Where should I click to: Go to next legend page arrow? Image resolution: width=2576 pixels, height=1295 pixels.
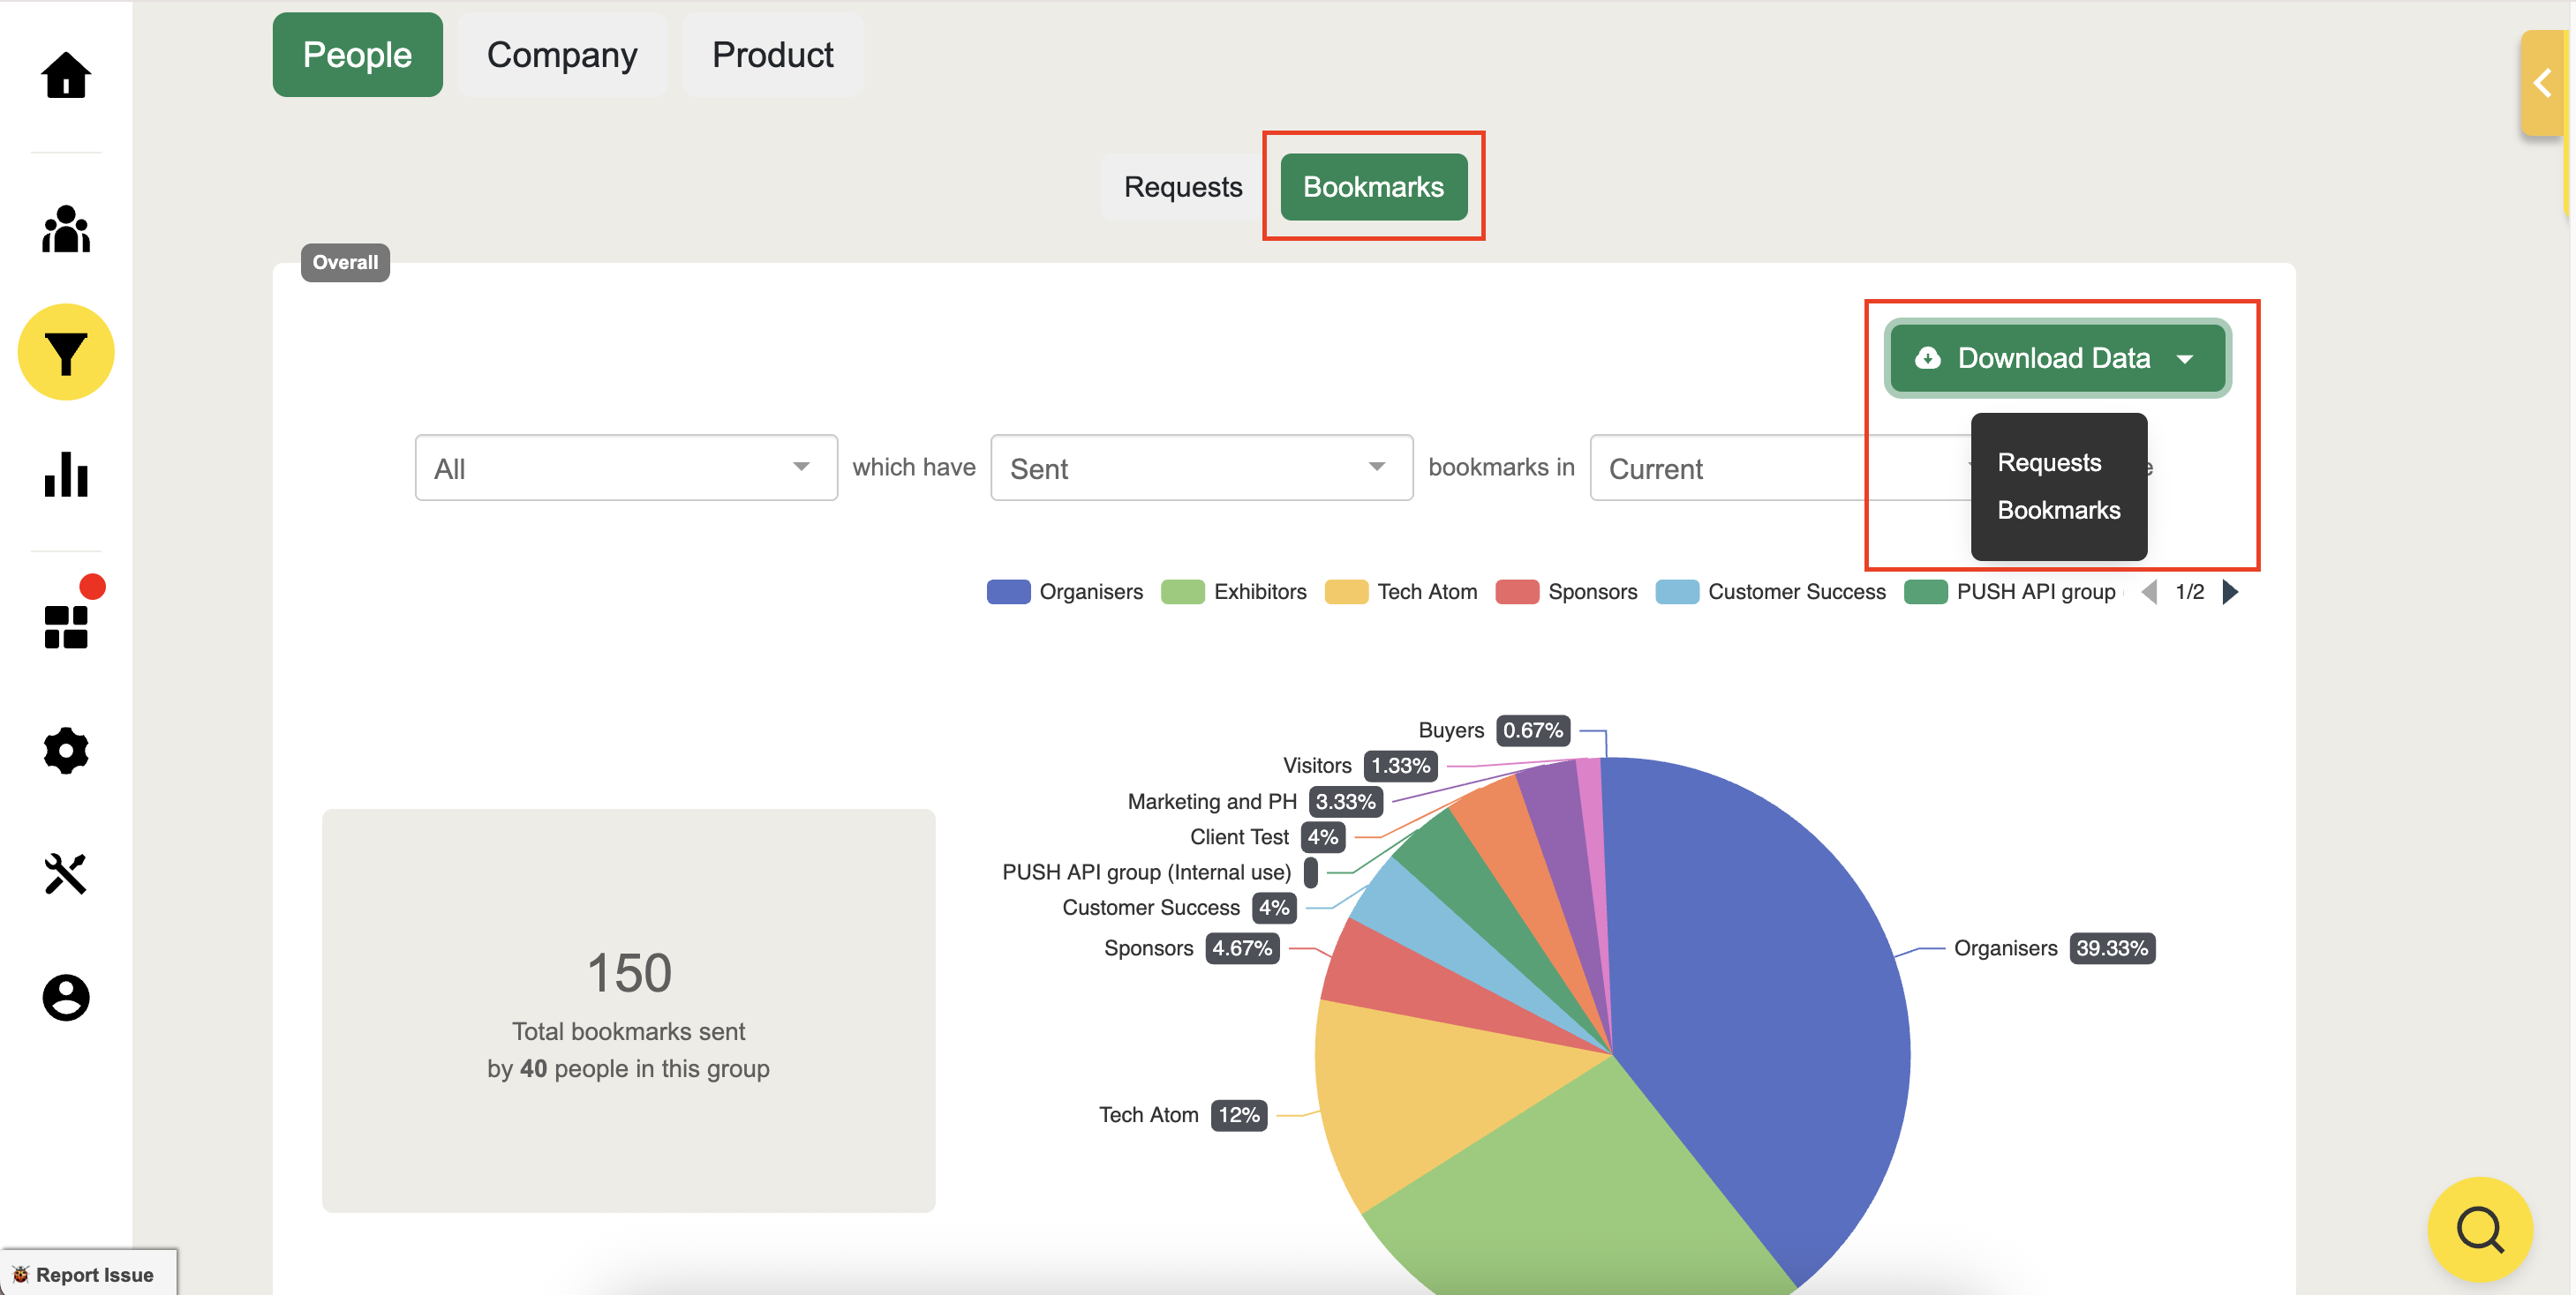point(2230,592)
